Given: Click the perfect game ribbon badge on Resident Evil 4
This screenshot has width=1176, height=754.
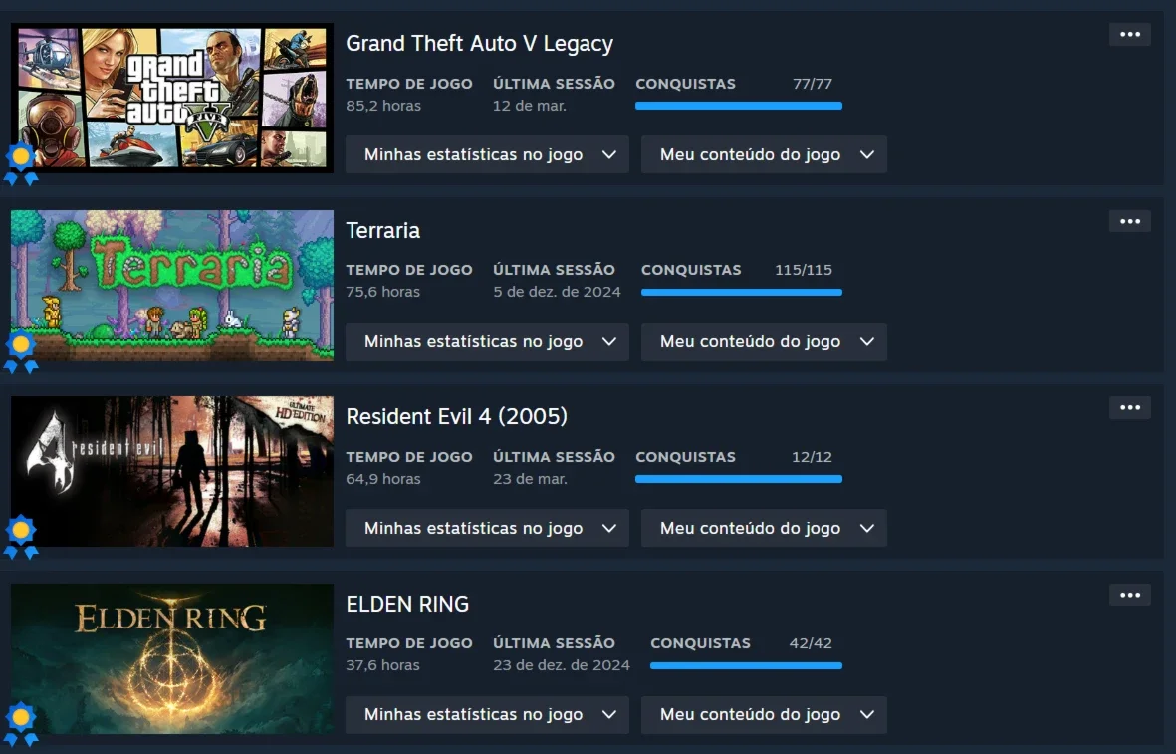Looking at the screenshot, I should pyautogui.click(x=21, y=537).
